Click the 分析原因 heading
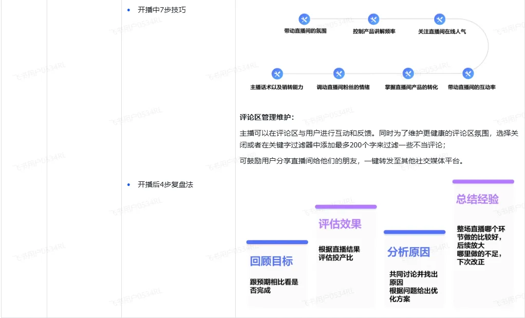This screenshot has width=525, height=318. [408, 252]
